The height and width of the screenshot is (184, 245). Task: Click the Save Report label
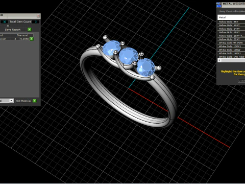click(13, 30)
